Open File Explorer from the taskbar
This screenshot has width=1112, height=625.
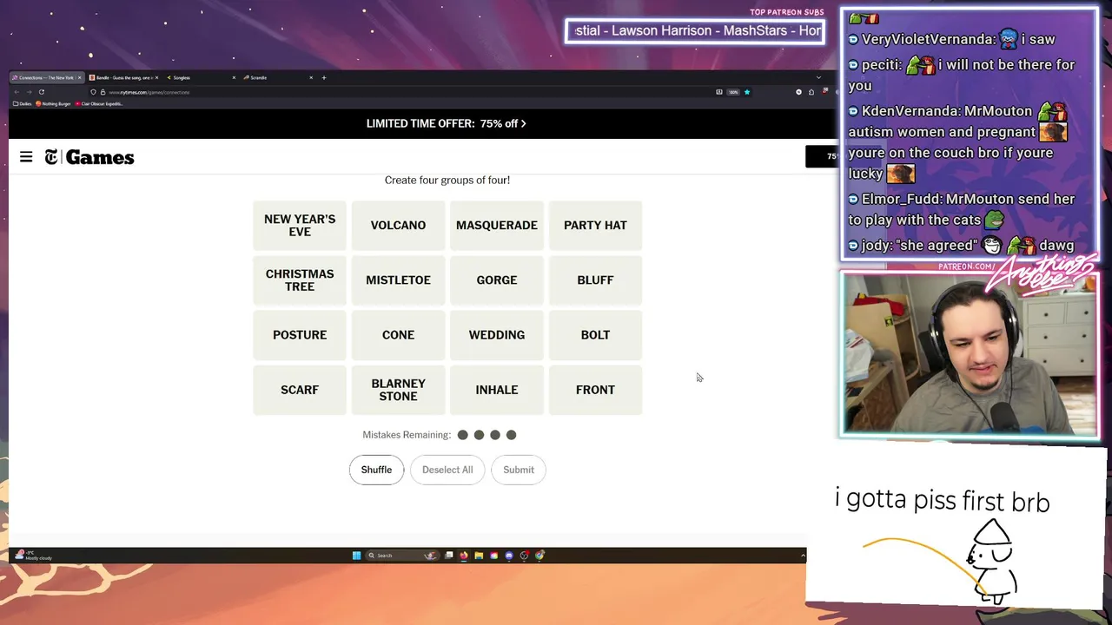[x=479, y=556]
